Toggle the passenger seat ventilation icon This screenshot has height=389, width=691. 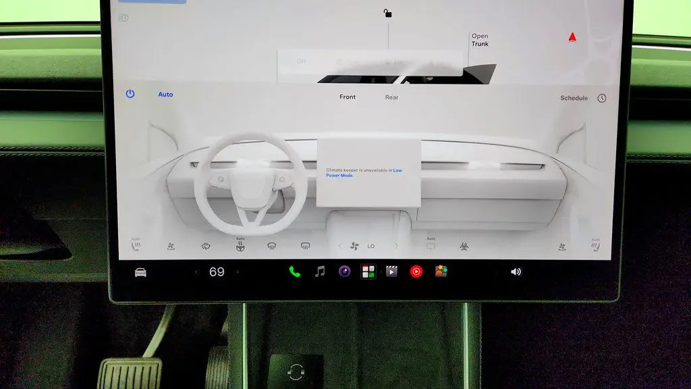click(562, 247)
